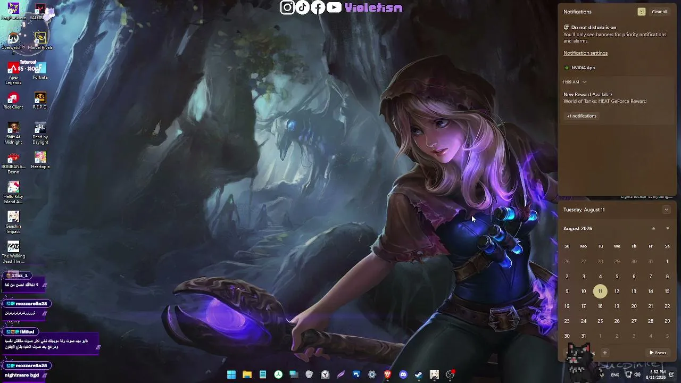Select the Genshin Impact desktop icon
This screenshot has width=681, height=383.
tap(13, 222)
